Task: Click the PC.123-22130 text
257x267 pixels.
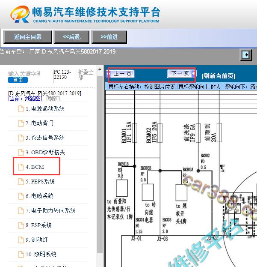Action: point(62,75)
